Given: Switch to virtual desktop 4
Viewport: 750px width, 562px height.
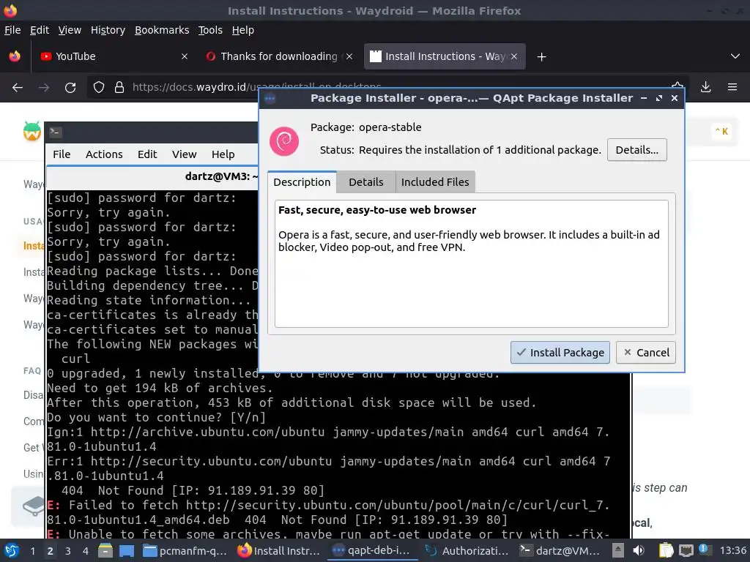Looking at the screenshot, I should pos(85,551).
